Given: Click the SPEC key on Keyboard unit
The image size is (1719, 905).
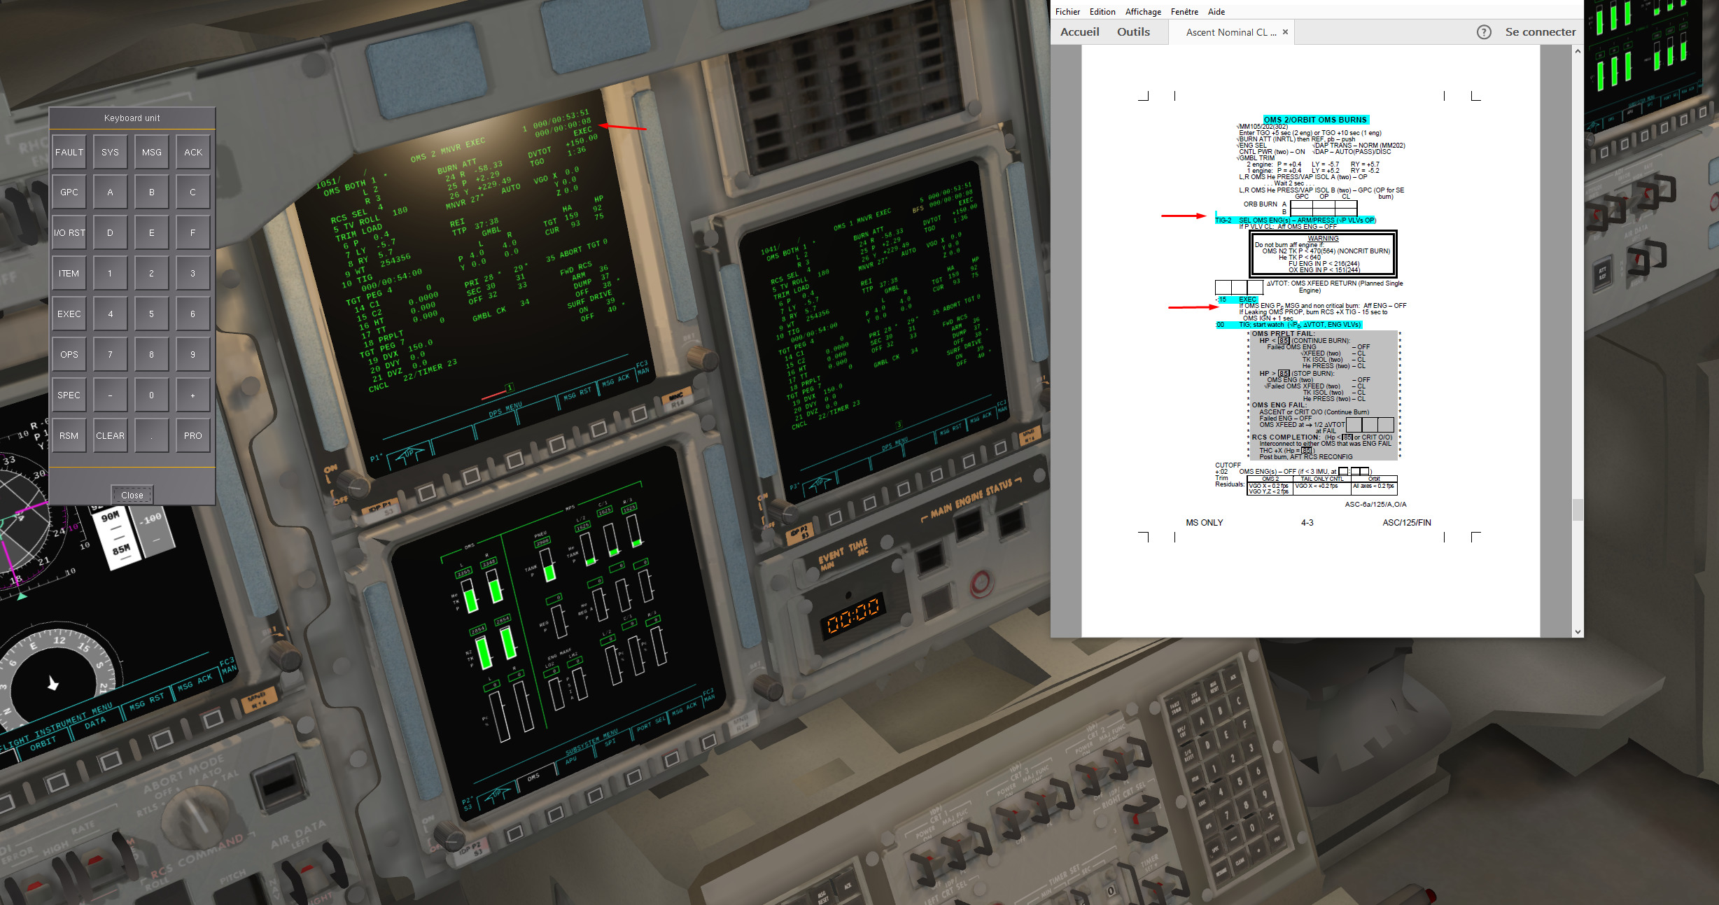Looking at the screenshot, I should (x=69, y=395).
